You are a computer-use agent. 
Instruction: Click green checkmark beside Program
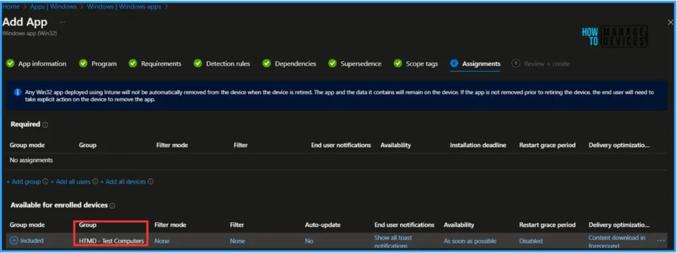coord(83,64)
